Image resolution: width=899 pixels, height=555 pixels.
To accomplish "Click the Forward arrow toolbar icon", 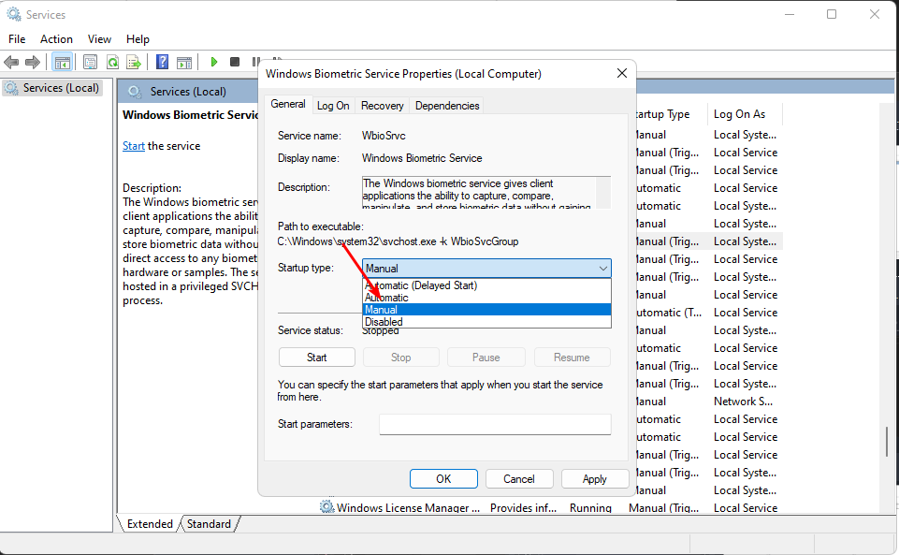I will 33,62.
